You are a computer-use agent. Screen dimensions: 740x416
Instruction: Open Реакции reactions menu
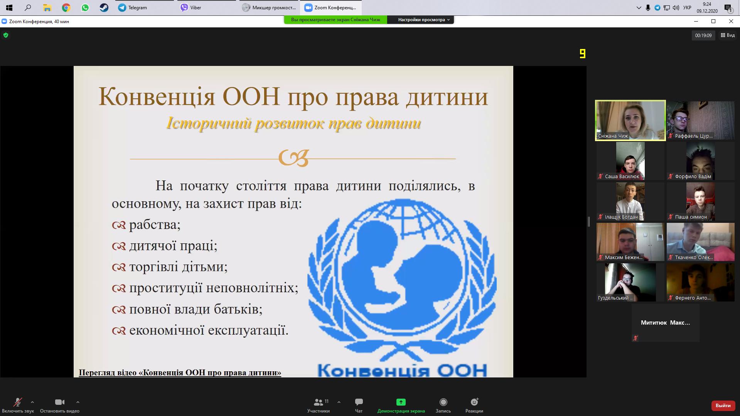(x=474, y=406)
